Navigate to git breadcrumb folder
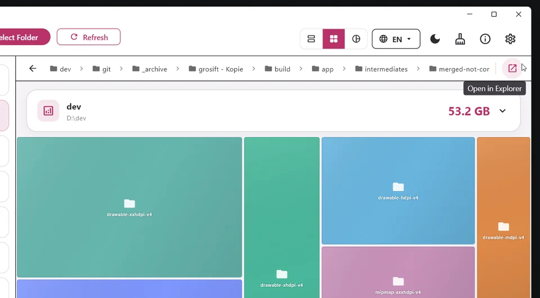The height and width of the screenshot is (298, 540). 102,69
